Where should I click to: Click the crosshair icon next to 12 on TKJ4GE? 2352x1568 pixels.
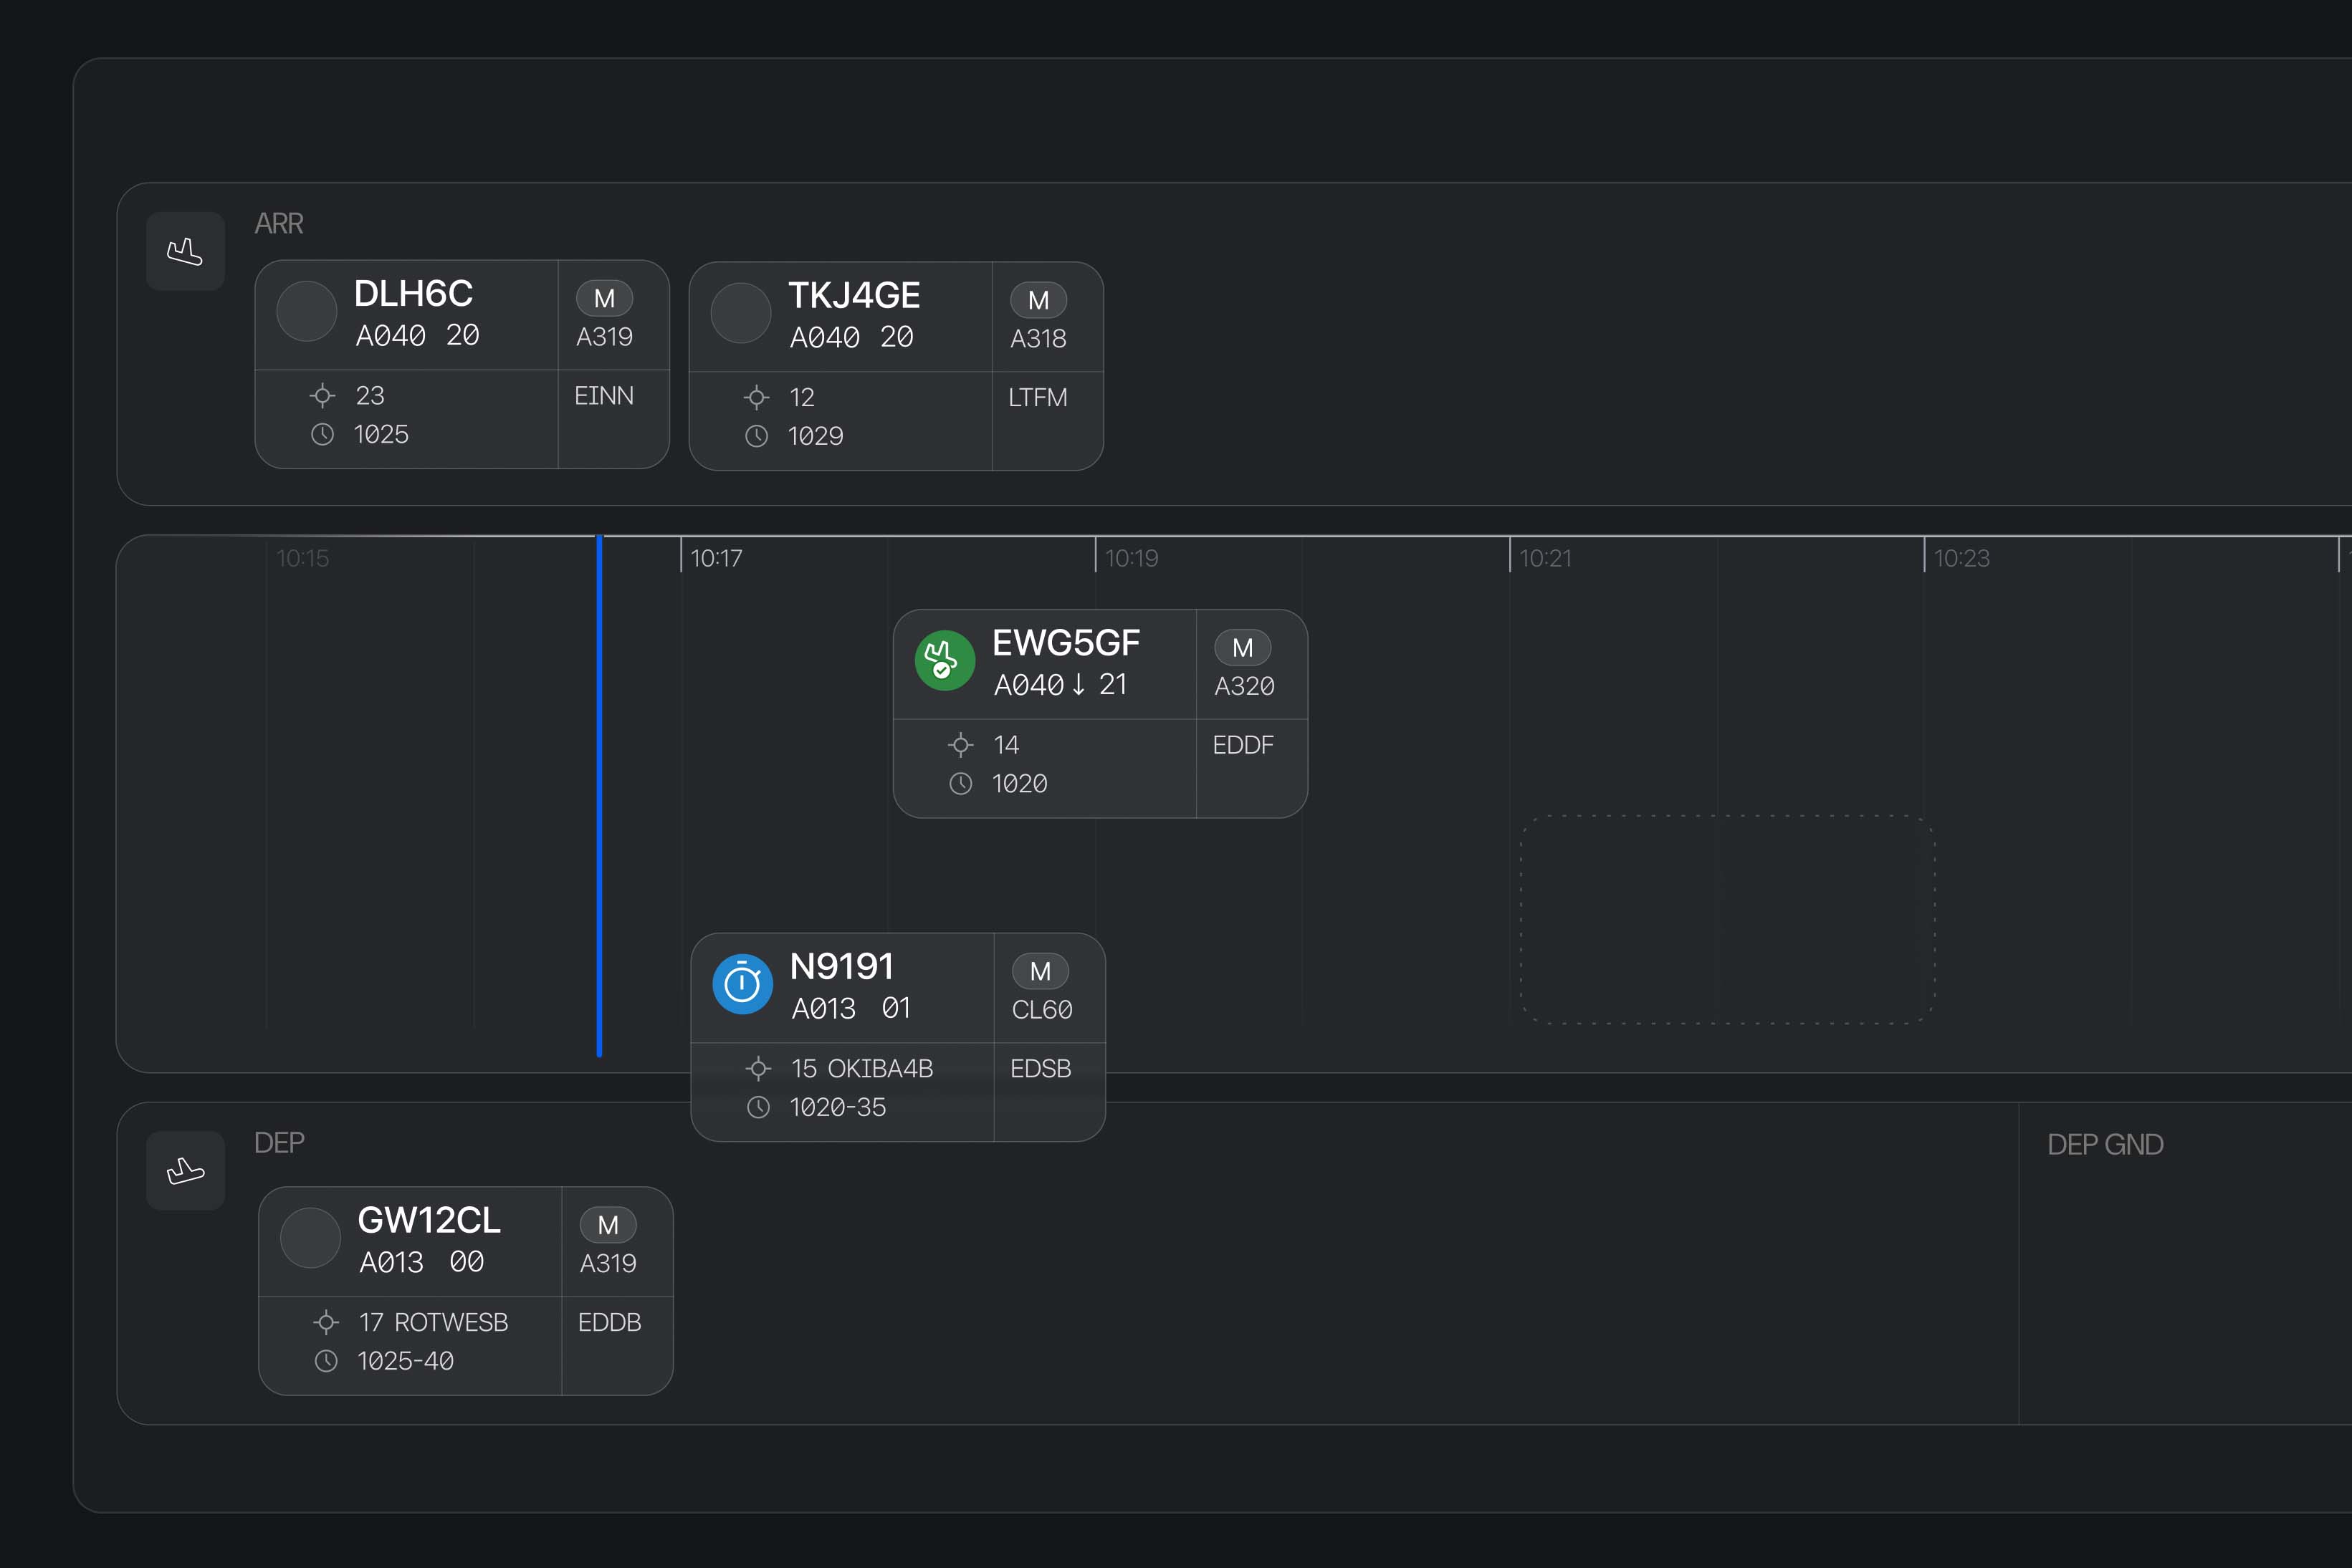pyautogui.click(x=756, y=397)
